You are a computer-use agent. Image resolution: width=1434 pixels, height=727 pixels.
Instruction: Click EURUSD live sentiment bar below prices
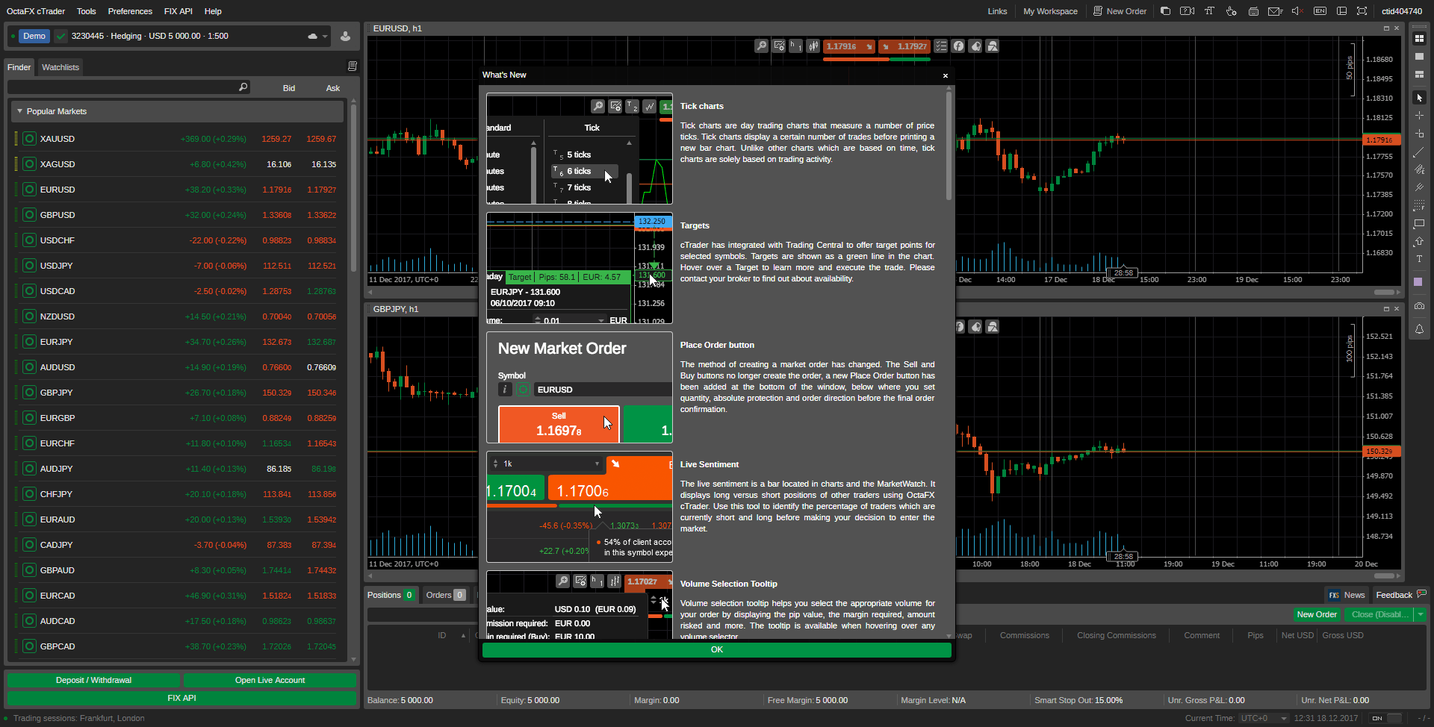[877, 58]
